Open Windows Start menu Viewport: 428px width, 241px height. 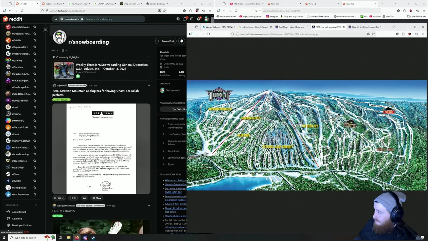tap(4, 238)
